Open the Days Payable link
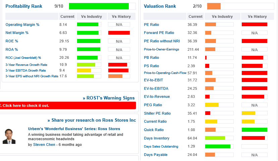The image size is (278, 161). pos(156,155)
